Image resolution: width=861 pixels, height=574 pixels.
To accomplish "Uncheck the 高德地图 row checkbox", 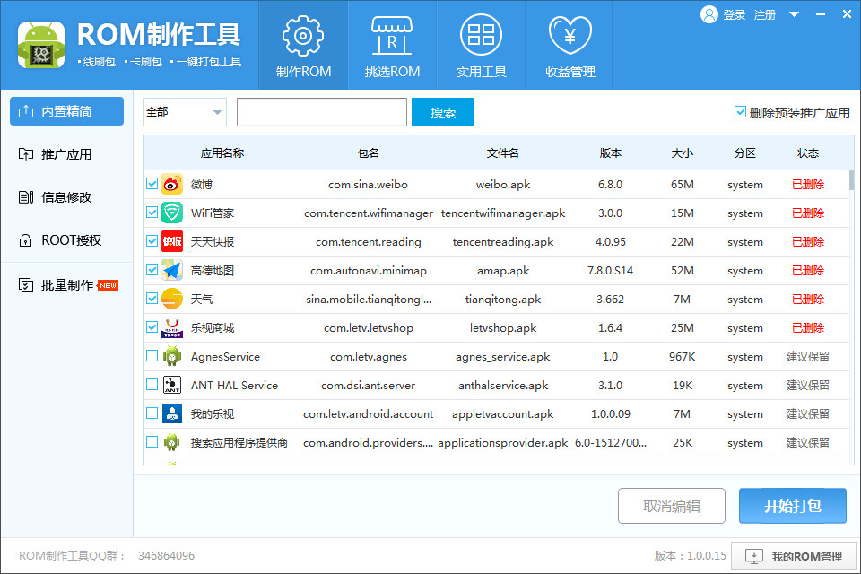I will (x=152, y=269).
